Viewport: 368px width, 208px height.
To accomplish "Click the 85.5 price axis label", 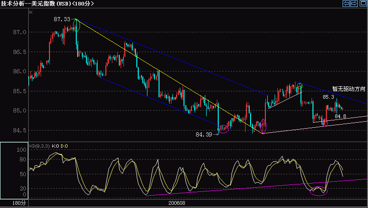I will [x=20, y=91].
